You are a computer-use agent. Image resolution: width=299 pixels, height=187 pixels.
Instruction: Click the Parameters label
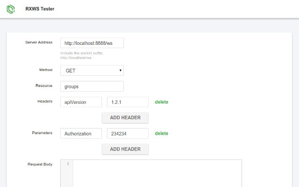42,133
